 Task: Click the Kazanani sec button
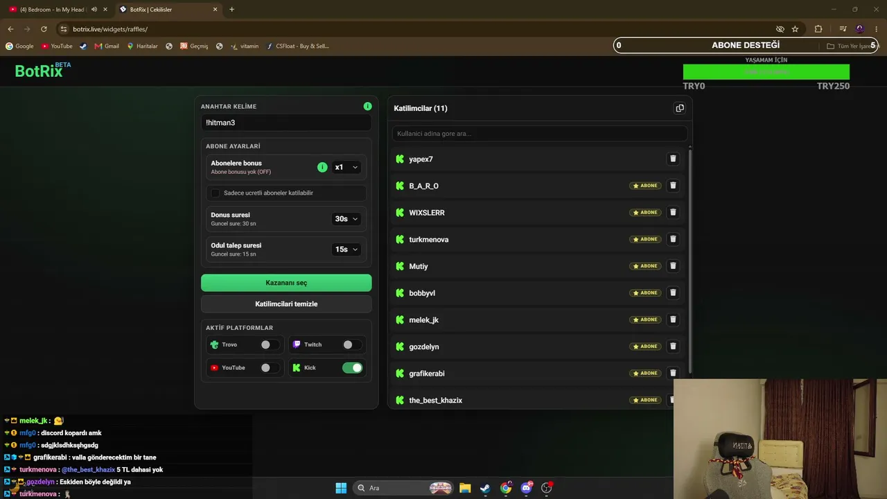[286, 283]
